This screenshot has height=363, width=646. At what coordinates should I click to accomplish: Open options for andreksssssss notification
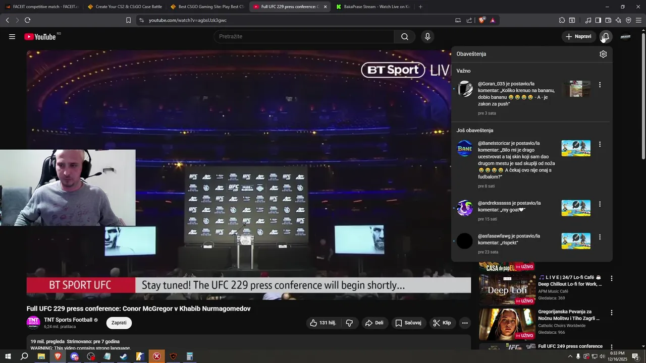pyautogui.click(x=600, y=204)
